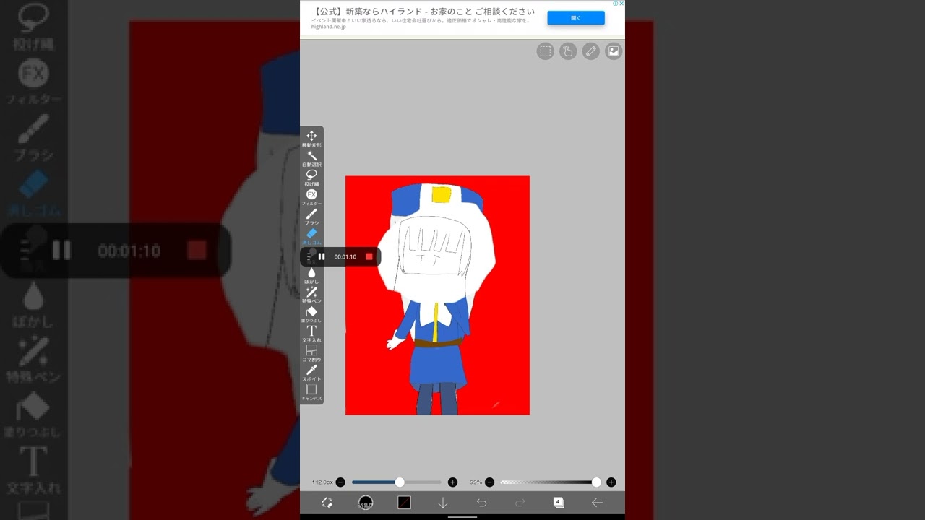Choose the Bucket fill (塗りつぶし) tool

tap(311, 313)
